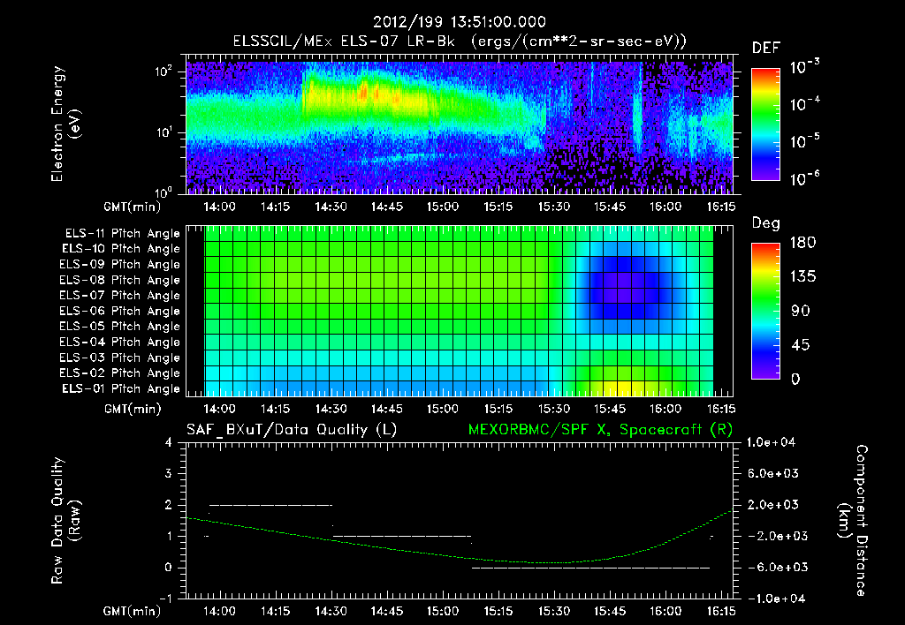Click the Electron Energy (eV) axis label

pyautogui.click(x=65, y=124)
